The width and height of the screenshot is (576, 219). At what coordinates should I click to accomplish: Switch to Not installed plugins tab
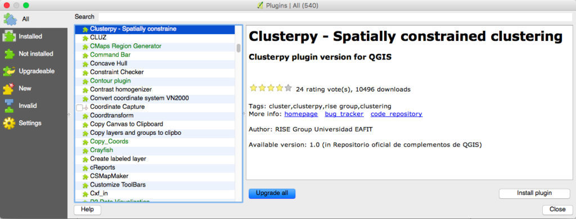point(34,53)
